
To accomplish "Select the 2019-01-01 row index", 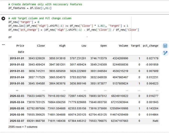I will tap(17, 58).
